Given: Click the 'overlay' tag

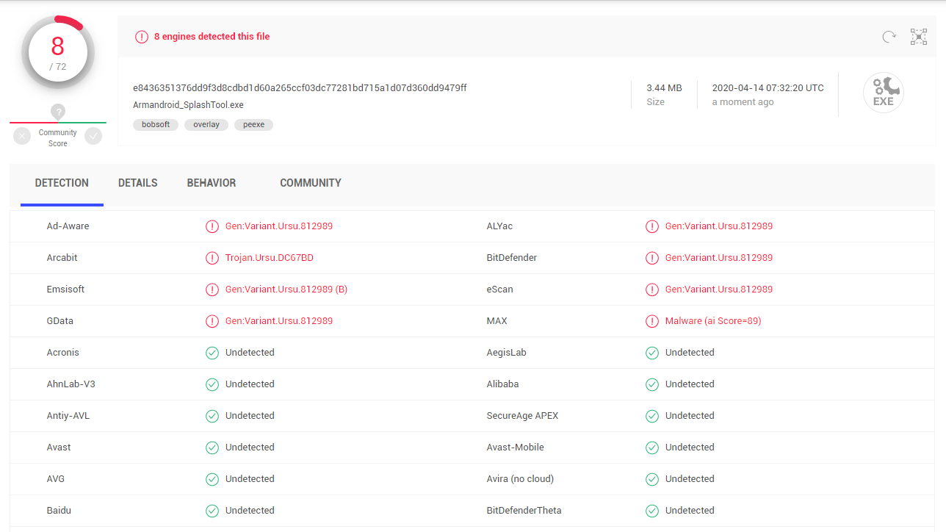Looking at the screenshot, I should tap(206, 125).
